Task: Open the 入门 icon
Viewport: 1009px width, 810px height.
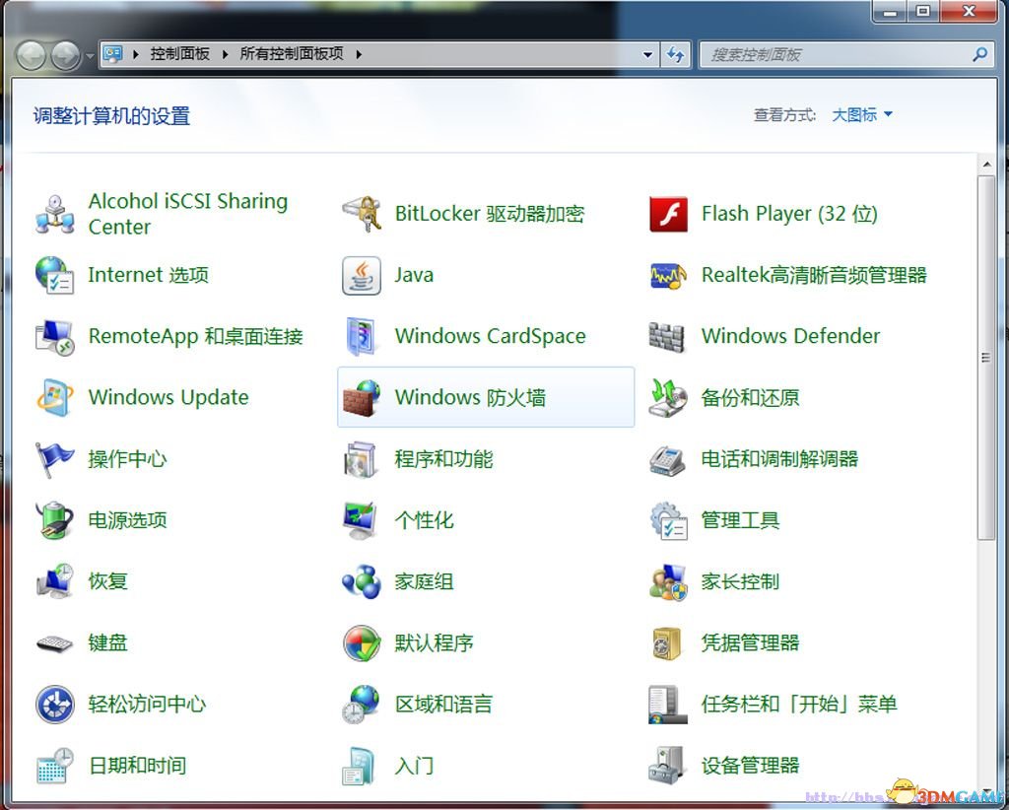Action: click(360, 766)
